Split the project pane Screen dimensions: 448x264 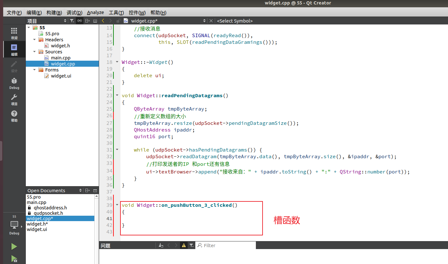click(87, 21)
